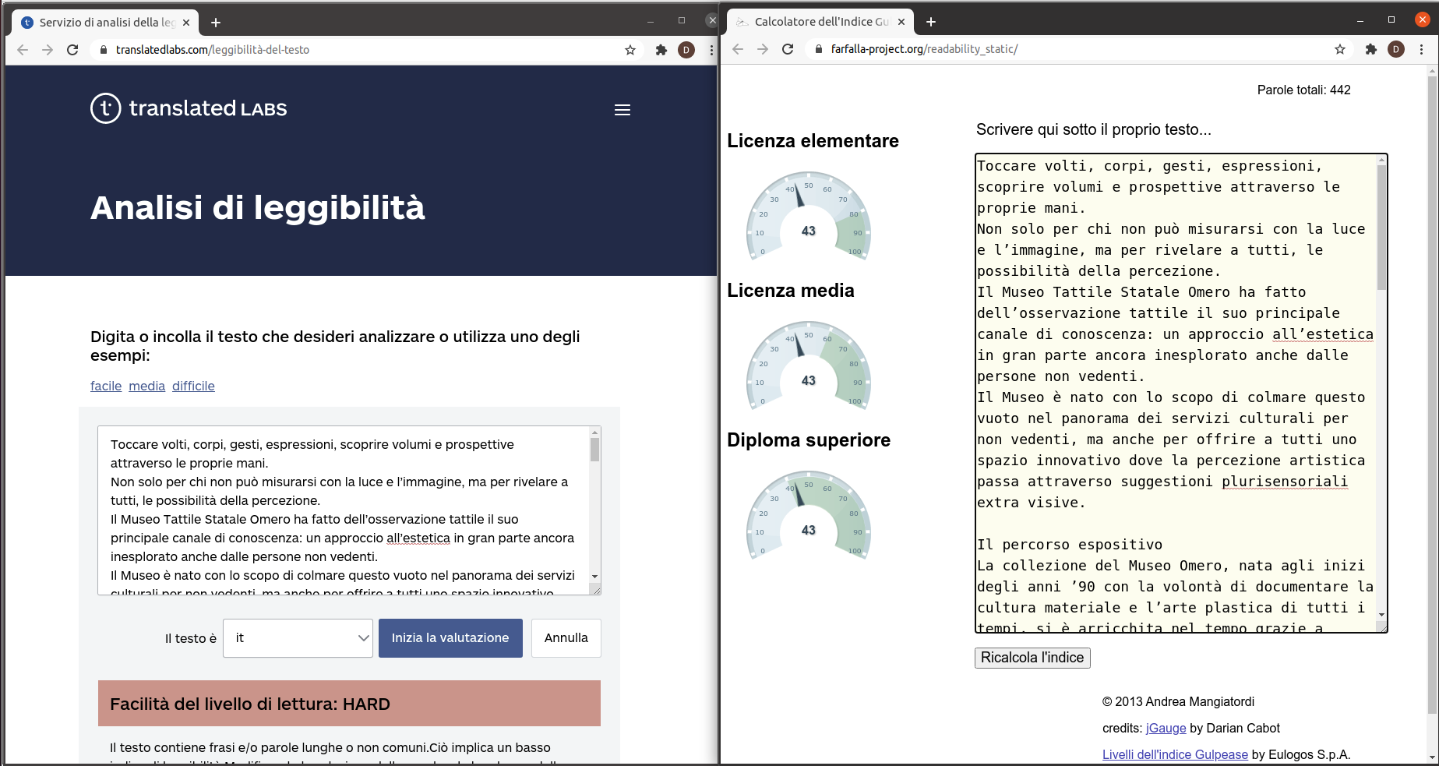Click the Licenza elementare gauge
The height and width of the screenshot is (766, 1439).
[x=808, y=218]
